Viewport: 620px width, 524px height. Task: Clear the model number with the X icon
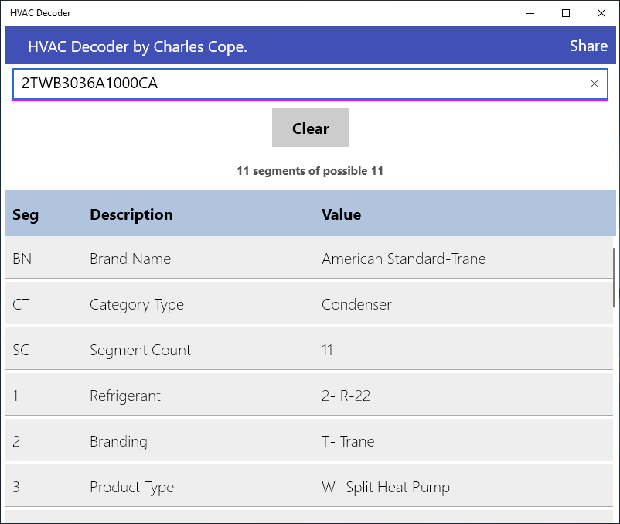pos(594,84)
